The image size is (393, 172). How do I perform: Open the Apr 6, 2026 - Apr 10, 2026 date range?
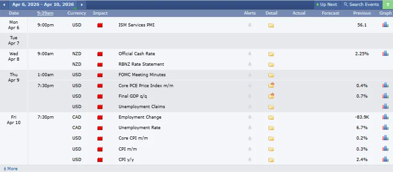pyautogui.click(x=43, y=5)
